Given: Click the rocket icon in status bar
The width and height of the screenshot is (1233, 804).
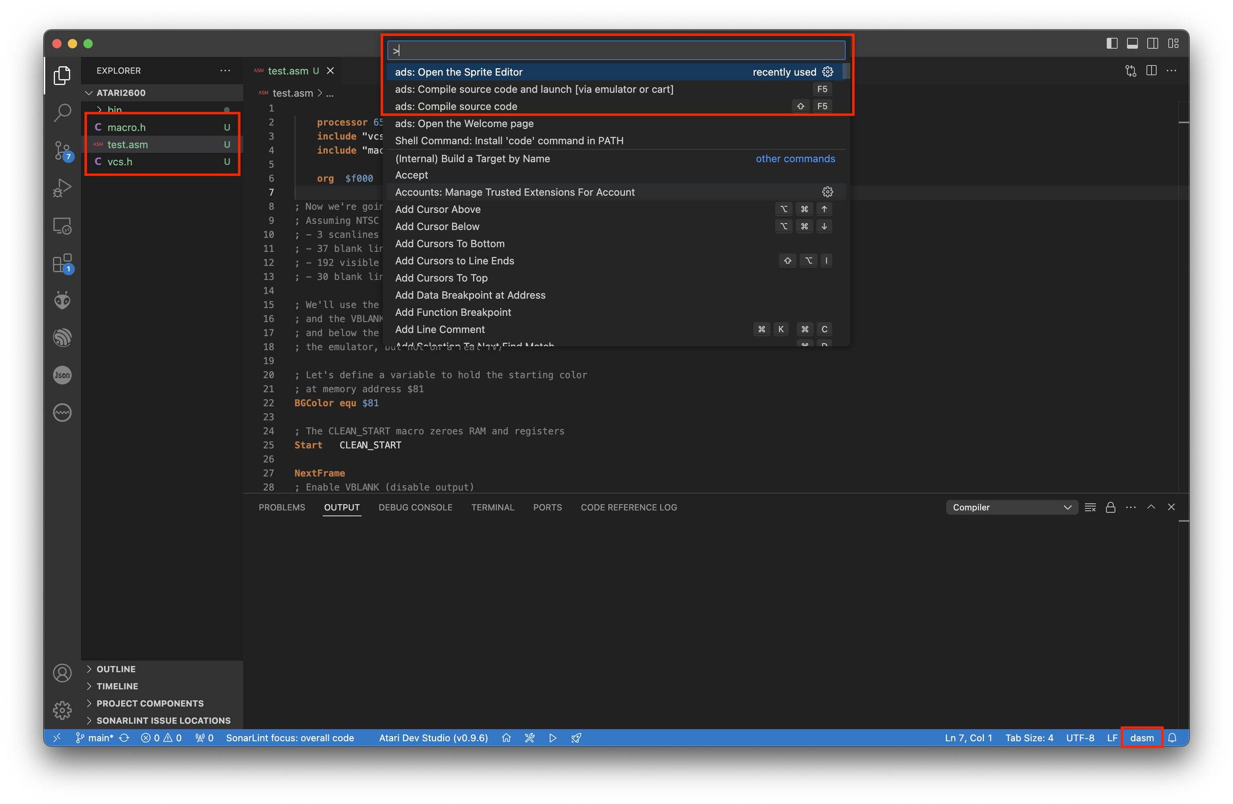Looking at the screenshot, I should 576,738.
